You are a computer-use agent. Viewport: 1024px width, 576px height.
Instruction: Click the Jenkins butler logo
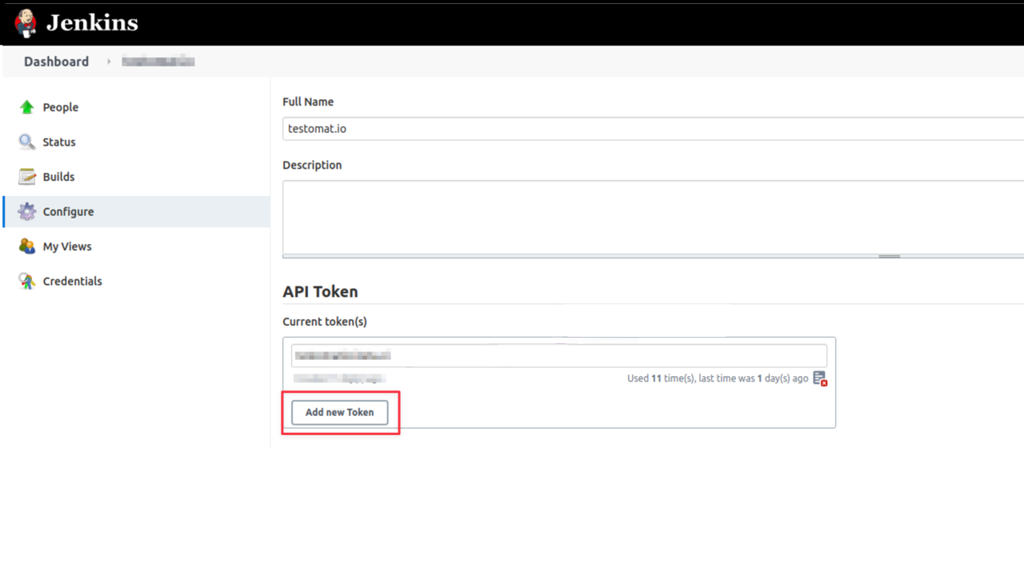coord(26,23)
